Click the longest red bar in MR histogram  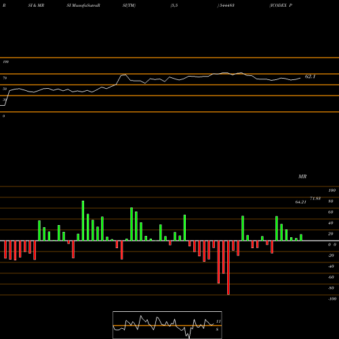228,268
